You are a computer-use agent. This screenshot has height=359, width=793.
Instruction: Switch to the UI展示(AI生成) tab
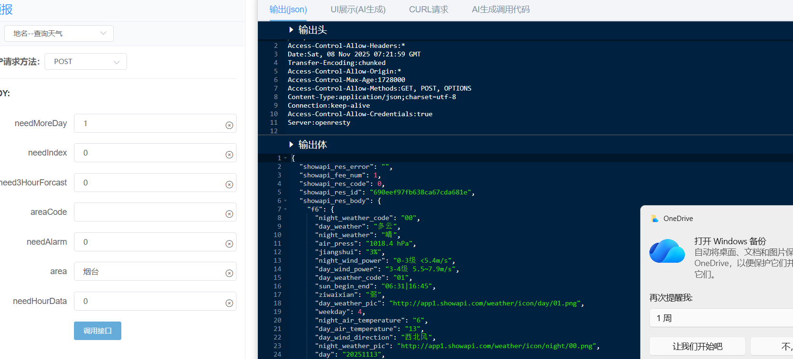coord(358,9)
